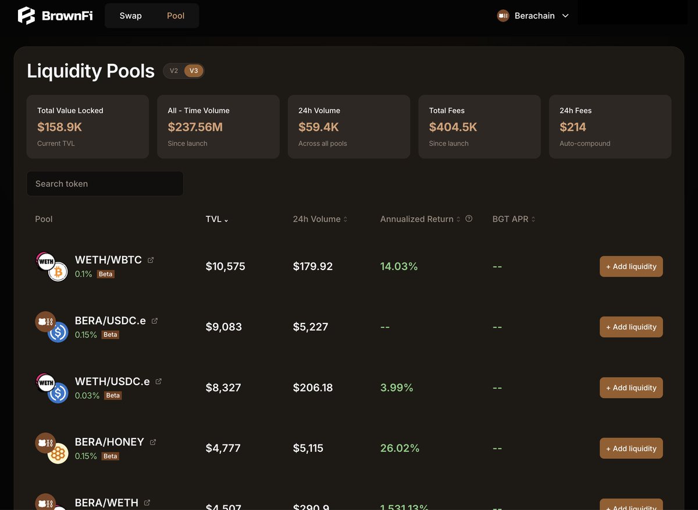Open WETH/WBTC external link icon
This screenshot has height=510, width=698.
point(151,260)
